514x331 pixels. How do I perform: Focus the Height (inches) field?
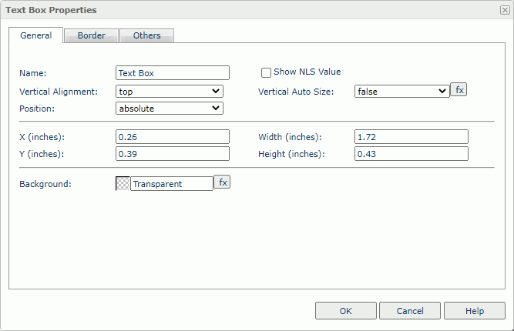[411, 154]
